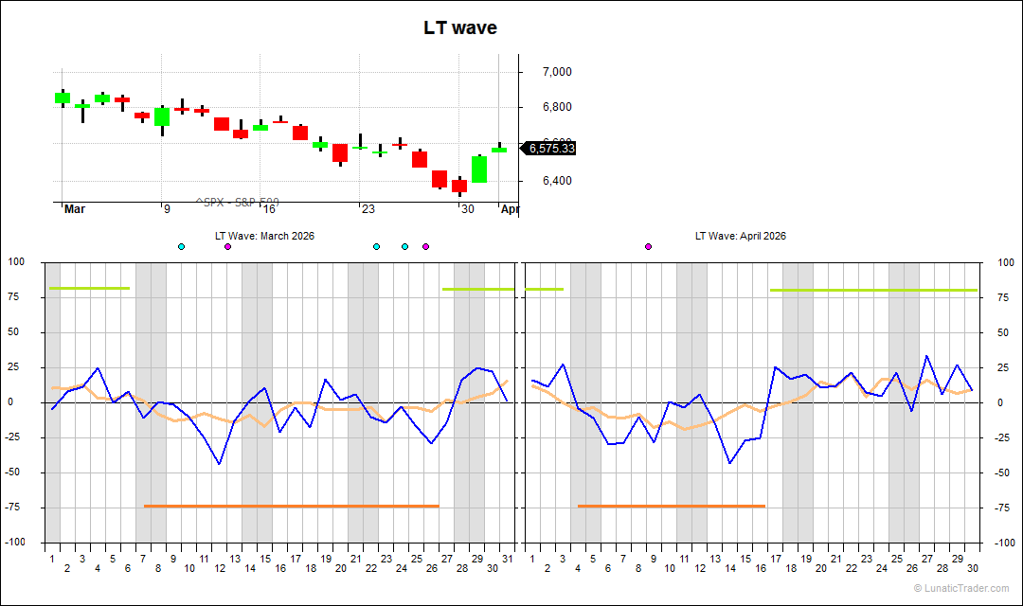Viewport: 1023px width, 606px height.
Task: Click the first green candle at Mar
Action: [63, 98]
